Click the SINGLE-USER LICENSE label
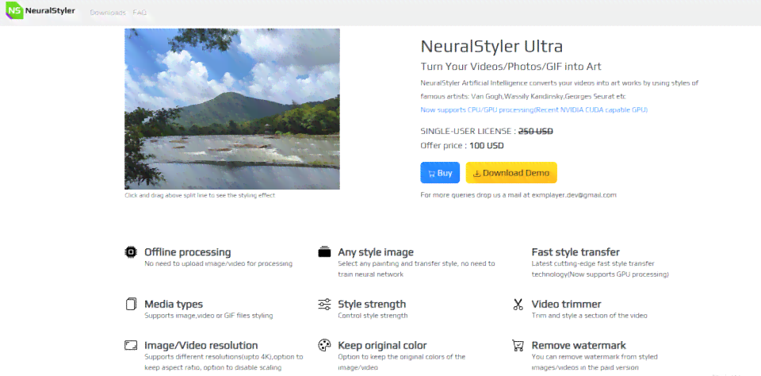The image size is (761, 376). tap(465, 131)
